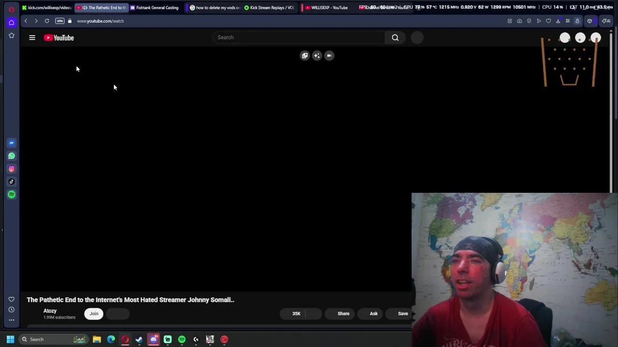Click the circular voice search button

(x=417, y=38)
